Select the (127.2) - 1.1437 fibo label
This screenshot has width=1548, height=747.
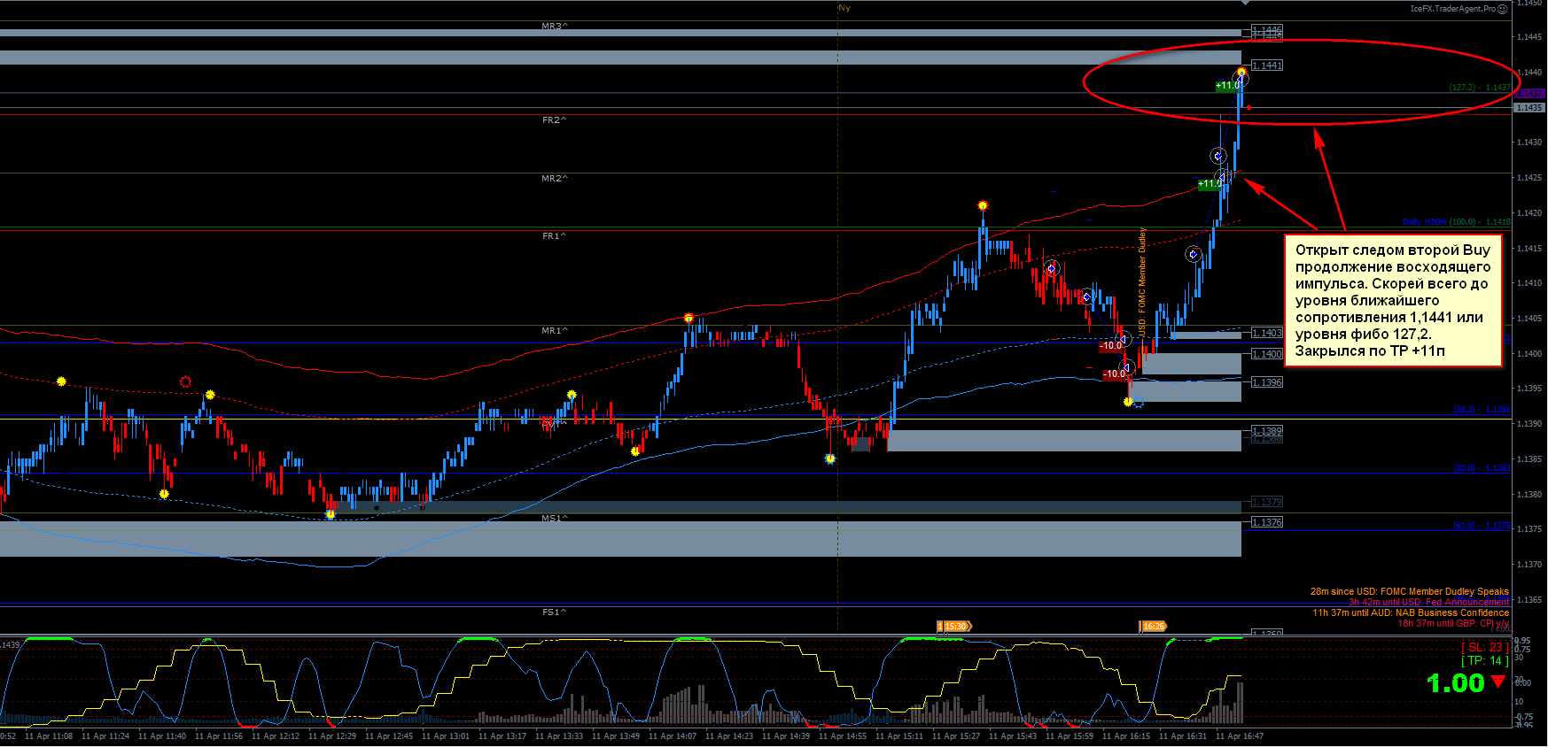pyautogui.click(x=1480, y=88)
